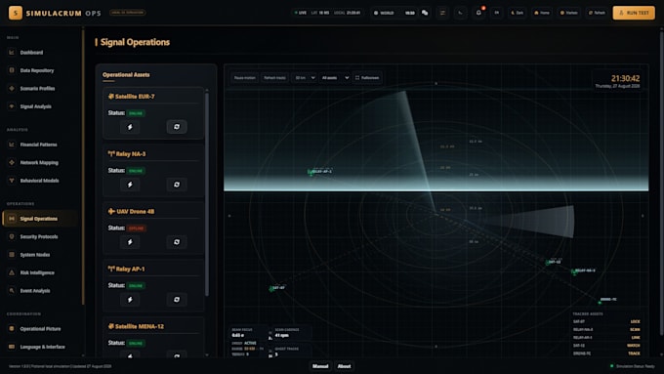
Task: Open Network Mapping section
Action: pyautogui.click(x=39, y=162)
